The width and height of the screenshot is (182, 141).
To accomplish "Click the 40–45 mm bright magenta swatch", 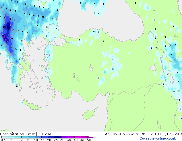I will (x=78, y=137).
